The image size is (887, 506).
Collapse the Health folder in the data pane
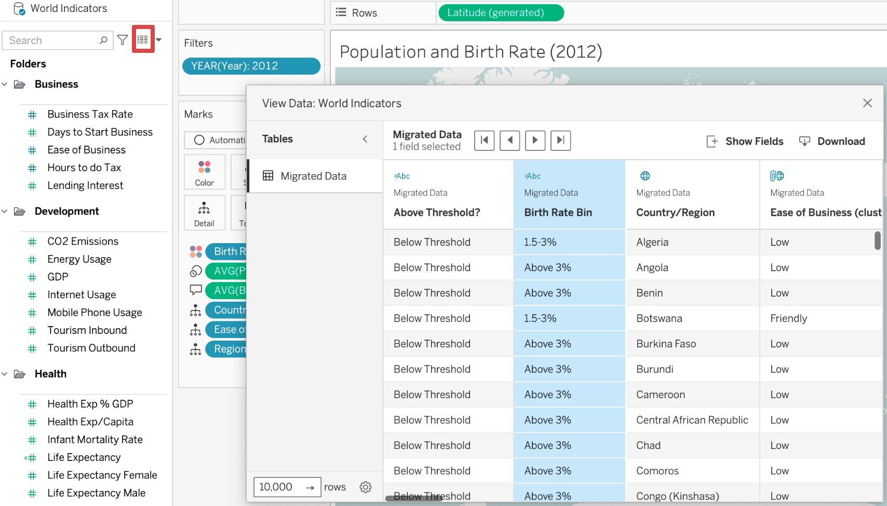point(5,373)
